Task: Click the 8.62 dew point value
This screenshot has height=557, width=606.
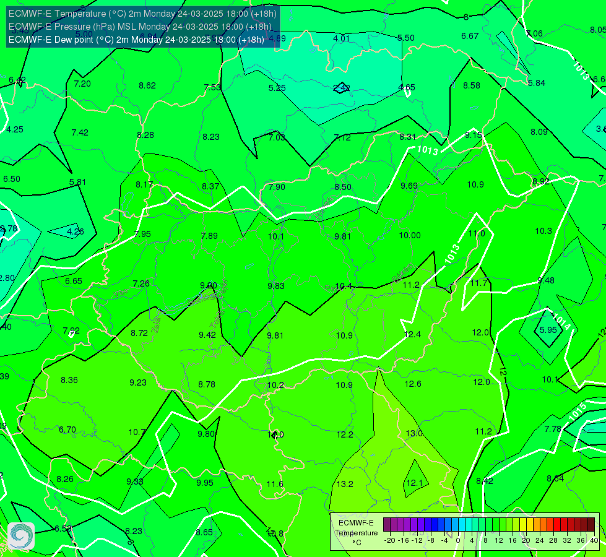Action: coord(147,85)
